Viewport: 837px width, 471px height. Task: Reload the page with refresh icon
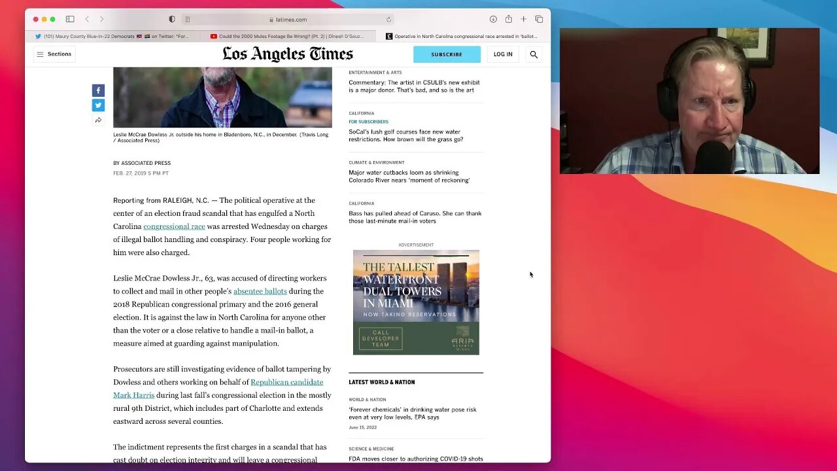388,20
